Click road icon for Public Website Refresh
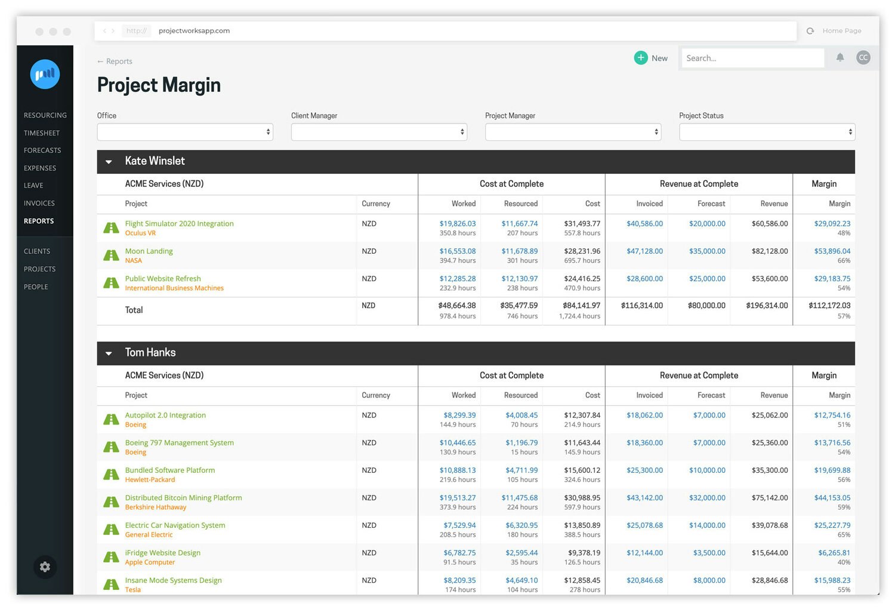Image resolution: width=895 pixels, height=612 pixels. tap(111, 283)
